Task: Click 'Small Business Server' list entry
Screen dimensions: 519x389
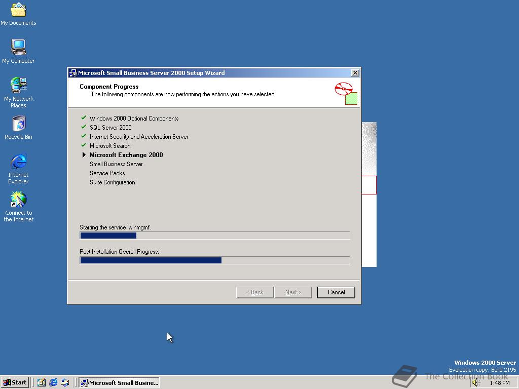Action: coord(116,164)
